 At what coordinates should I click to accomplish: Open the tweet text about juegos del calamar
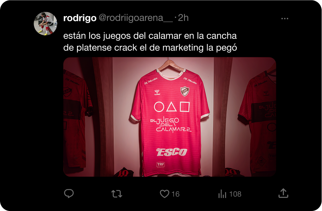tap(150, 42)
